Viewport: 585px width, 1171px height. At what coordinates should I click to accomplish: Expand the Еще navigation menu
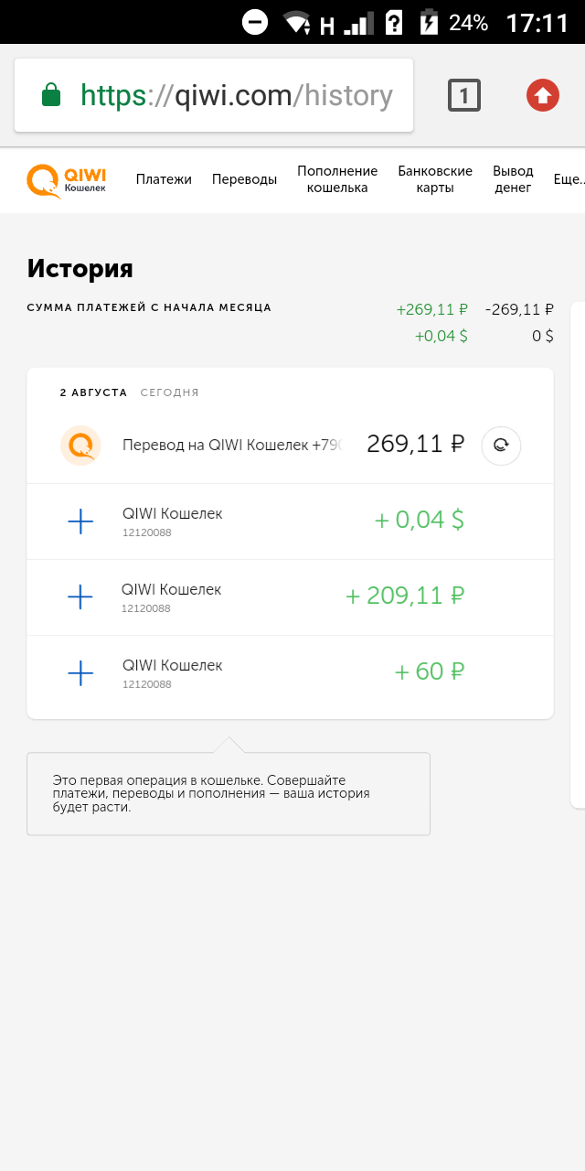click(569, 180)
